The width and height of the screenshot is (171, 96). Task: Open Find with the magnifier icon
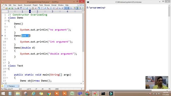pos(45,8)
